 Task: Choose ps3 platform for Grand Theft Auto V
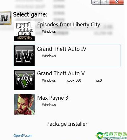pyautogui.click(x=99, y=80)
